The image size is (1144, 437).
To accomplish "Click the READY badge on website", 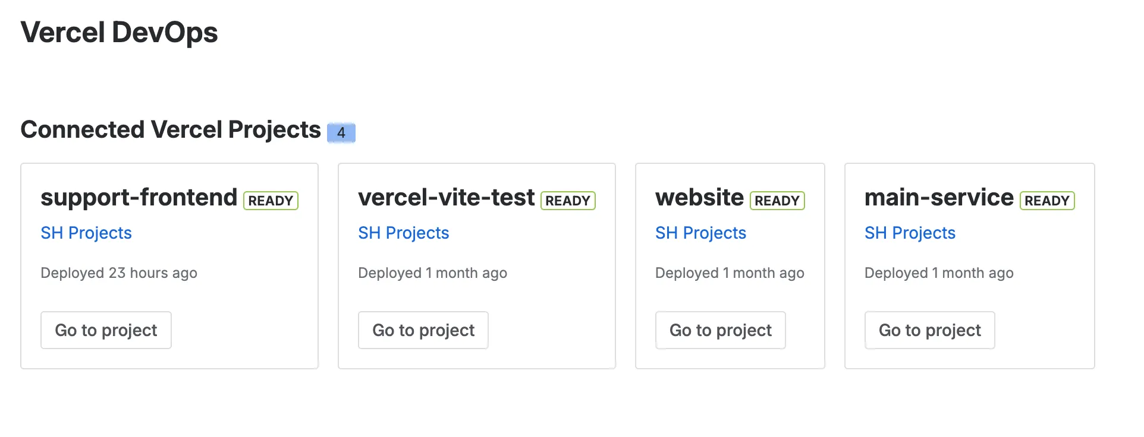I will 777,201.
